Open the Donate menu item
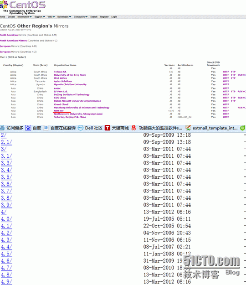 tap(11, 17)
